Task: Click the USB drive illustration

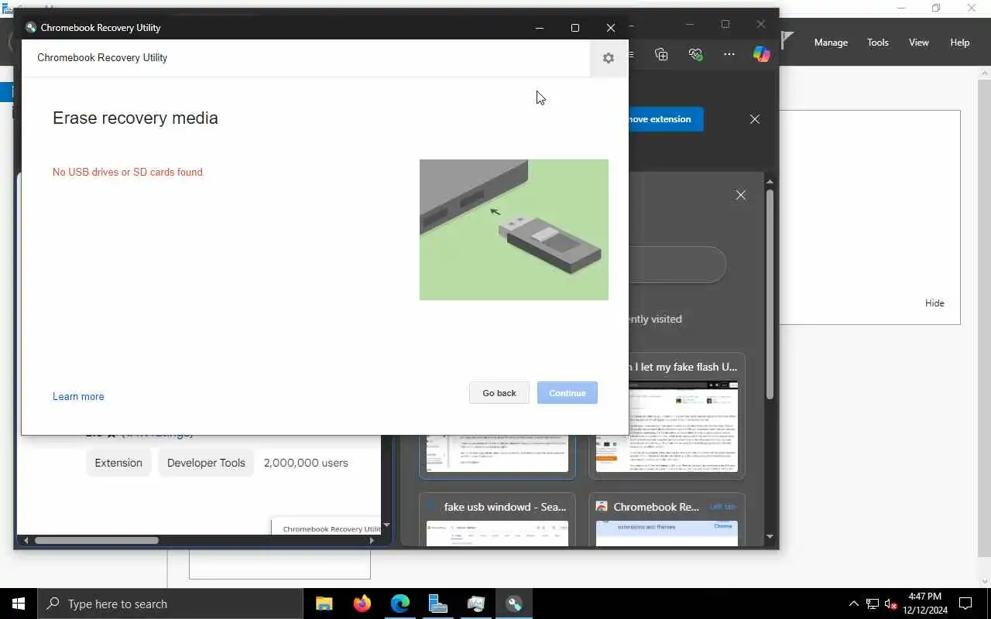Action: (514, 230)
